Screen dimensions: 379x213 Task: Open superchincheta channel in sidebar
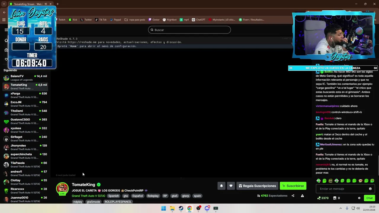tap(25, 156)
